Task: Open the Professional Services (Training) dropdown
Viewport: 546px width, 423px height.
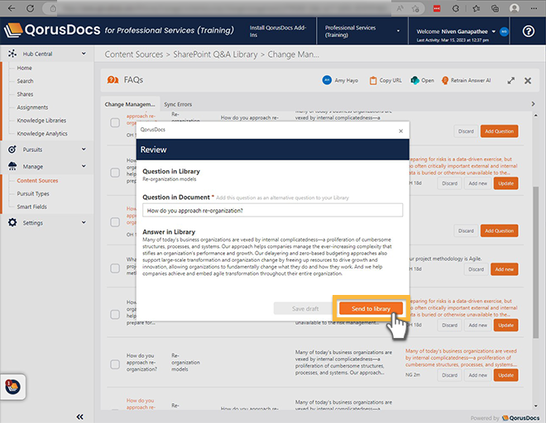Action: pyautogui.click(x=362, y=31)
